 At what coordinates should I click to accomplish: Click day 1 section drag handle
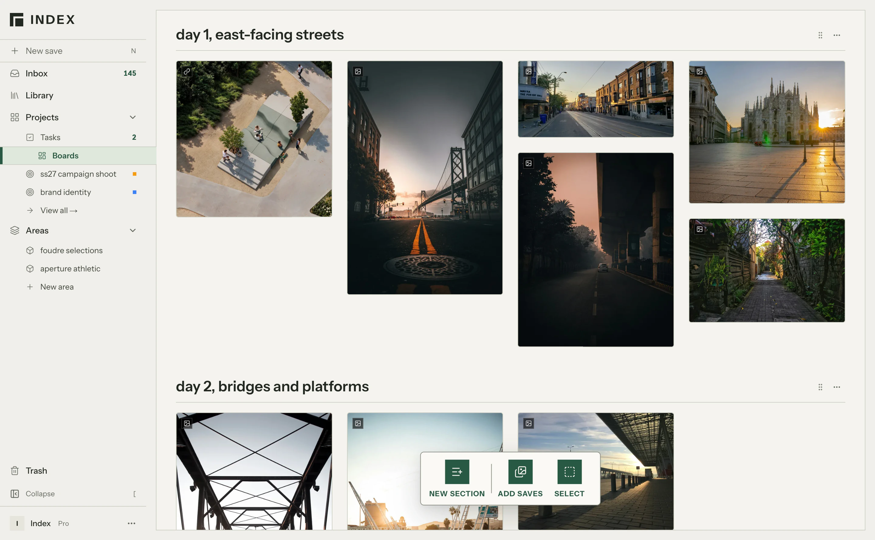click(x=820, y=35)
